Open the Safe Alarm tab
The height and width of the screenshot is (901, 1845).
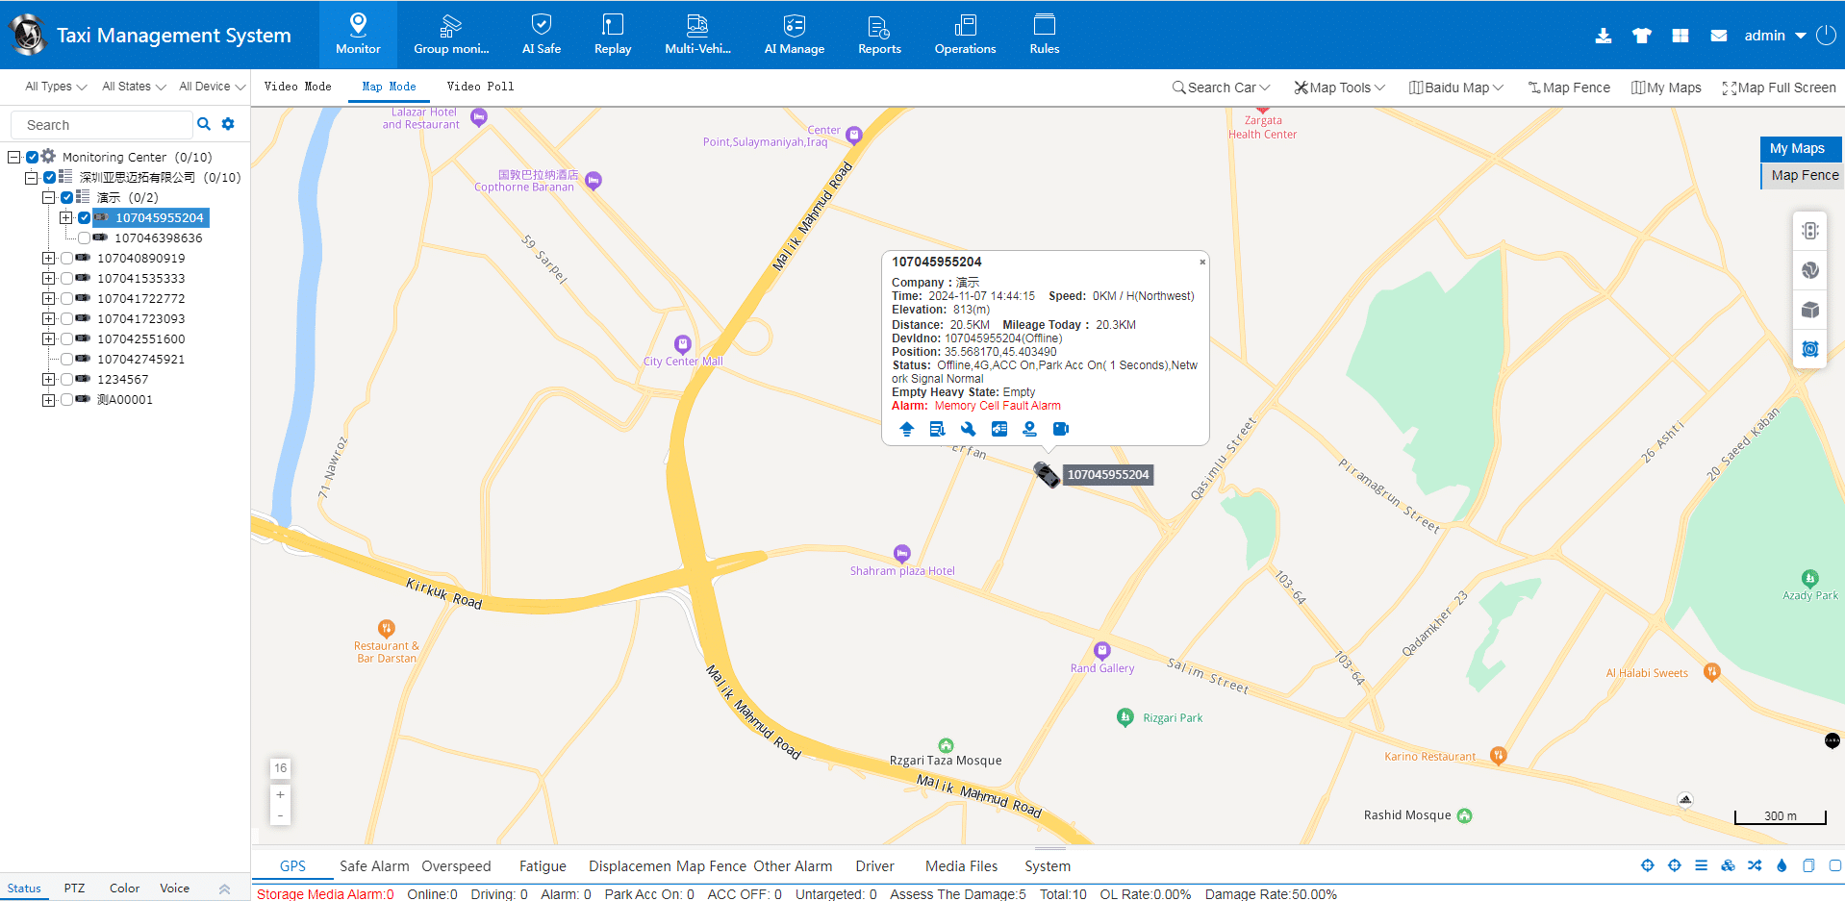(x=373, y=866)
